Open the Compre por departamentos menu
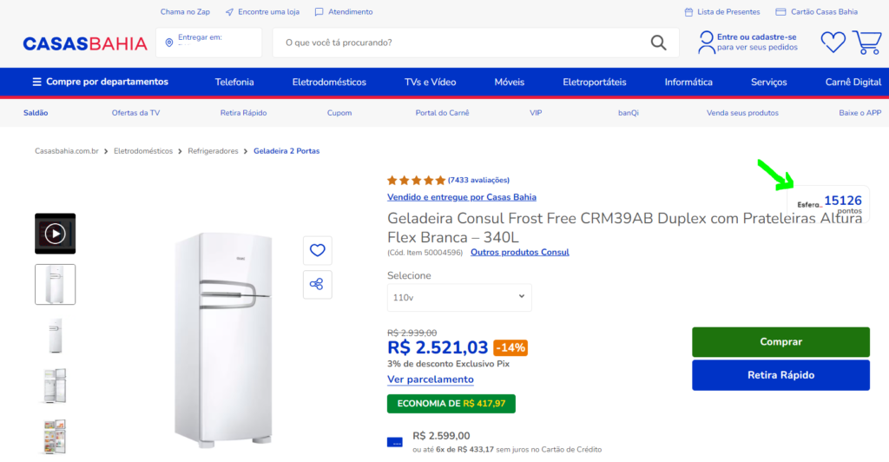889x462 pixels. [100, 82]
